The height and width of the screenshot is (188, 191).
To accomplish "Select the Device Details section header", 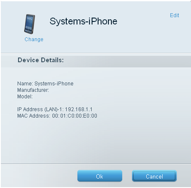I will coord(40,60).
